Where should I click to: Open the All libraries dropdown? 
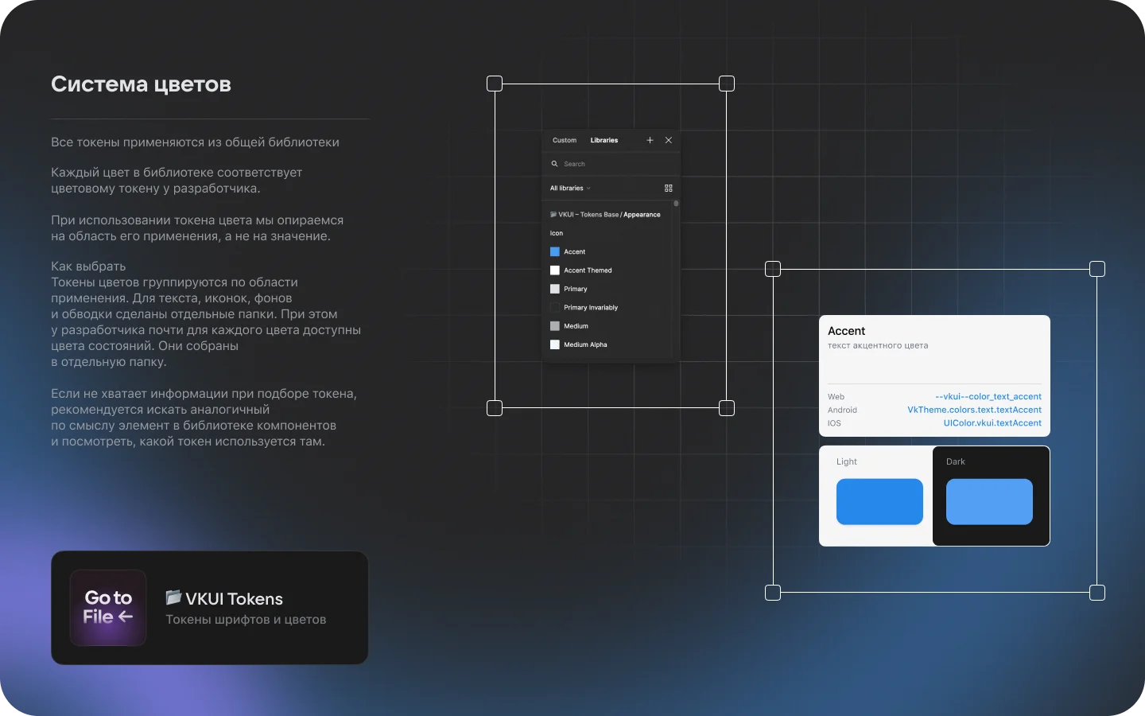[x=569, y=189]
